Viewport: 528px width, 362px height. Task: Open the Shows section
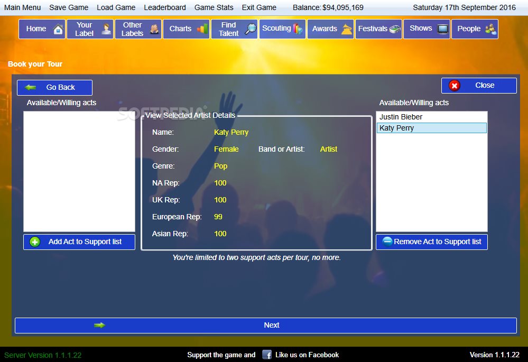(x=427, y=29)
